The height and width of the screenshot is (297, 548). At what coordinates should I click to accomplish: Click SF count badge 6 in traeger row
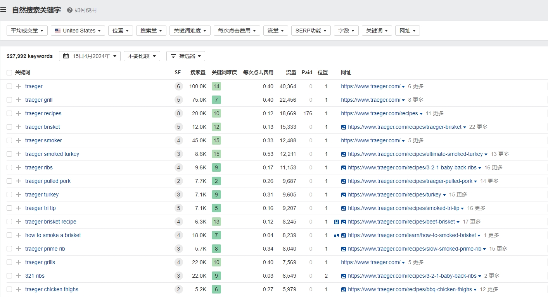pos(178,86)
